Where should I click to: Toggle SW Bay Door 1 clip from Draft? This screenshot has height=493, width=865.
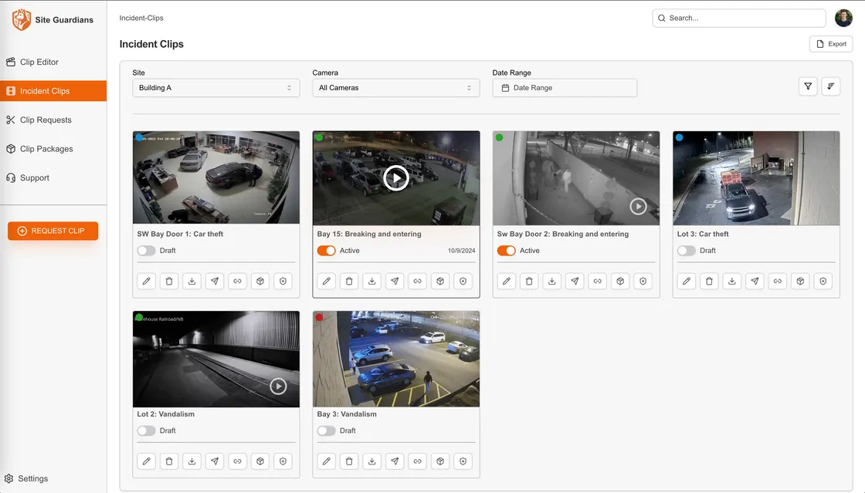tap(146, 251)
